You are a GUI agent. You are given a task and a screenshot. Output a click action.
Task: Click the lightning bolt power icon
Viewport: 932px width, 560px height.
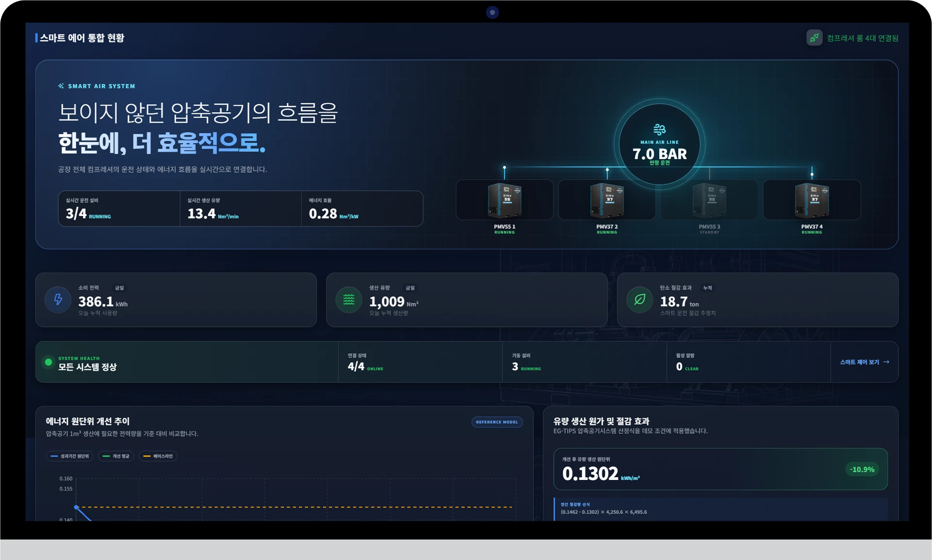click(x=58, y=299)
